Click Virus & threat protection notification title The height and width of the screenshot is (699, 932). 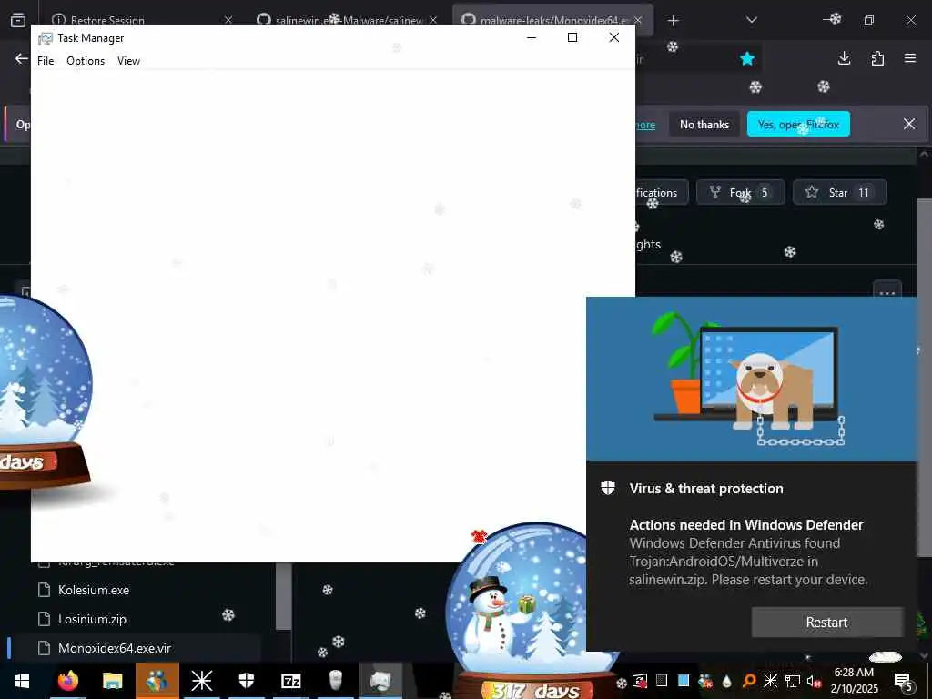[706, 489]
